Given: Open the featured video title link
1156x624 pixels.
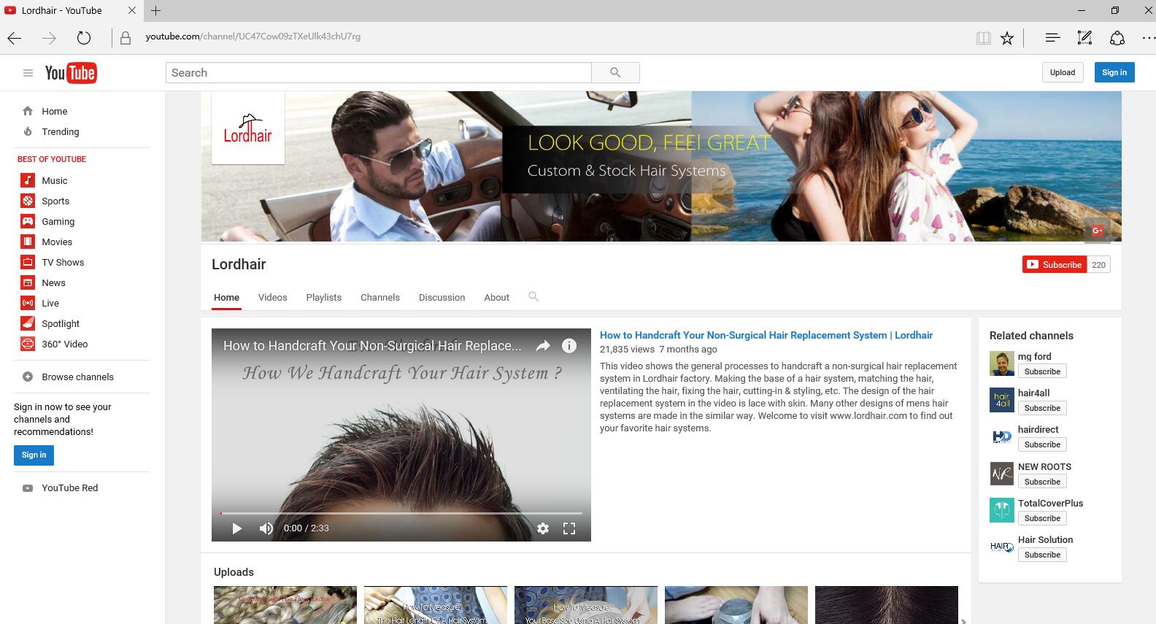Looking at the screenshot, I should tap(766, 335).
